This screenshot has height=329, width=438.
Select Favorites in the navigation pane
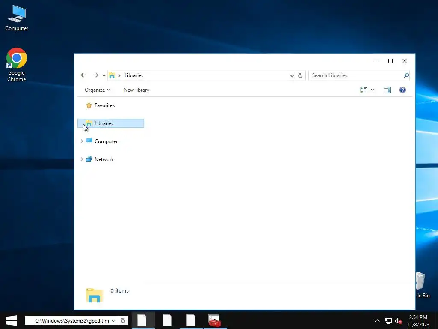(x=104, y=105)
